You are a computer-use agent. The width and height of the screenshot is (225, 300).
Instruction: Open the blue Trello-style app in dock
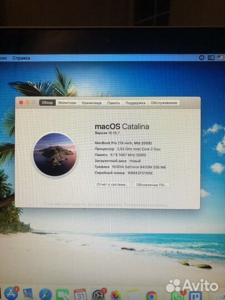click(195, 296)
